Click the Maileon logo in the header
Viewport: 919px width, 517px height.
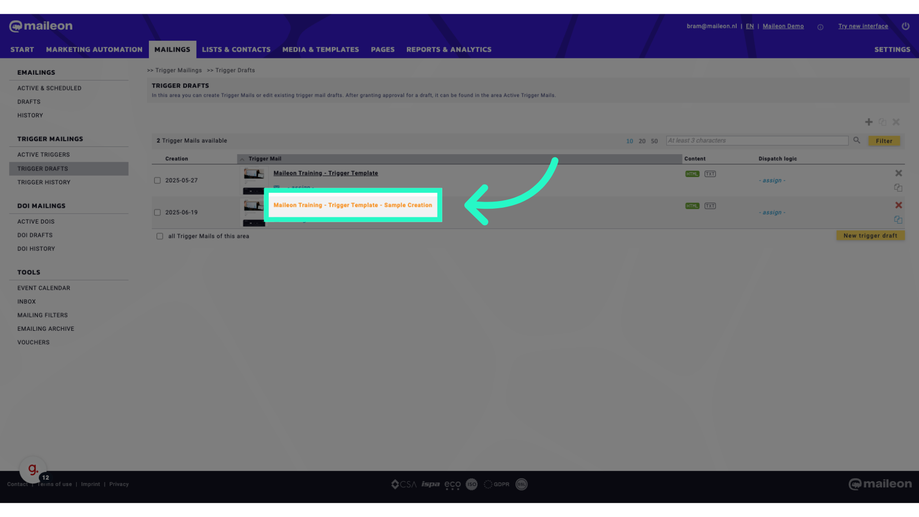coord(41,26)
